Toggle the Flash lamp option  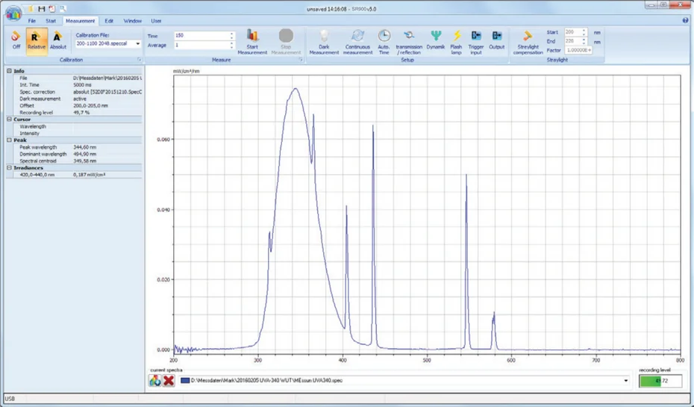tap(456, 42)
